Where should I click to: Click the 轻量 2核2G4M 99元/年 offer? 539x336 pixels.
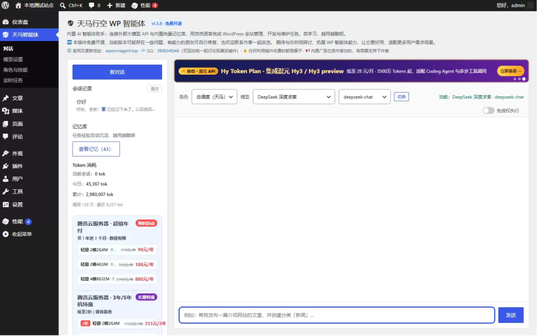click(117, 250)
